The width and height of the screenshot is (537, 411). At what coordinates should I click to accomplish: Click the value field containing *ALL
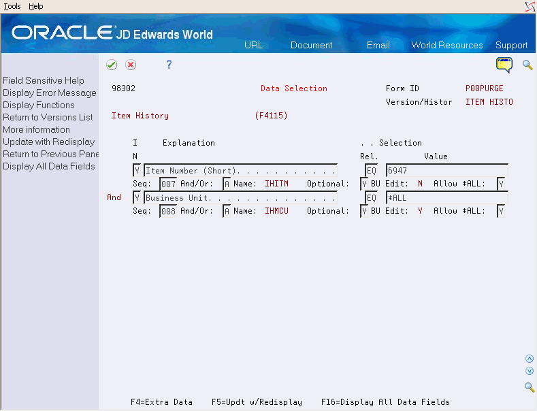pyautogui.click(x=446, y=197)
